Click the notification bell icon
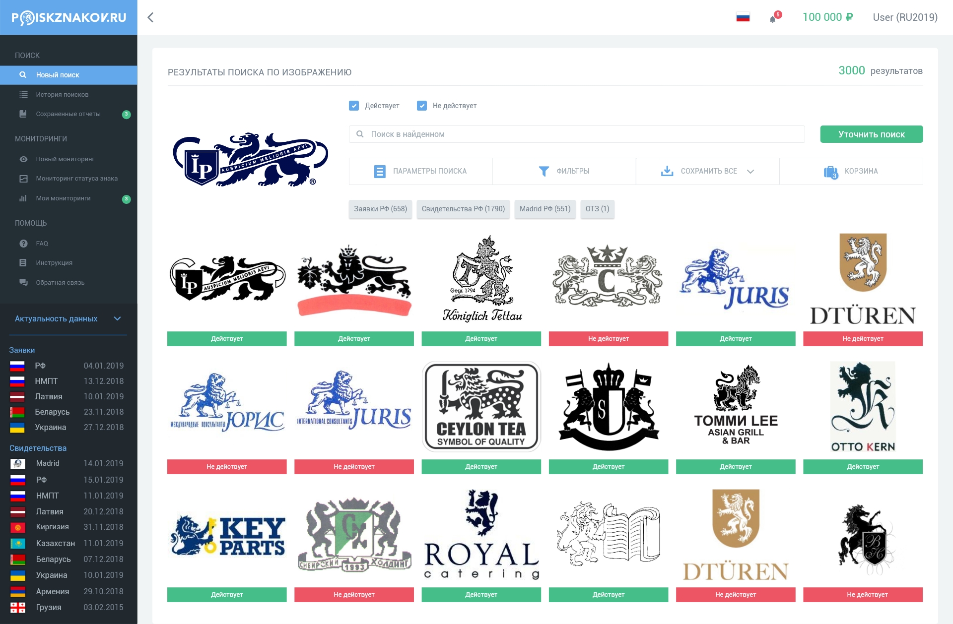The height and width of the screenshot is (624, 953). click(x=773, y=19)
